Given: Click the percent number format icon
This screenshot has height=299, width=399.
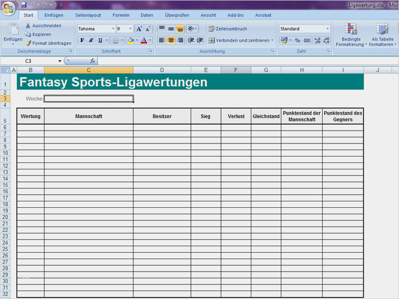Looking at the screenshot, I should click(x=297, y=40).
